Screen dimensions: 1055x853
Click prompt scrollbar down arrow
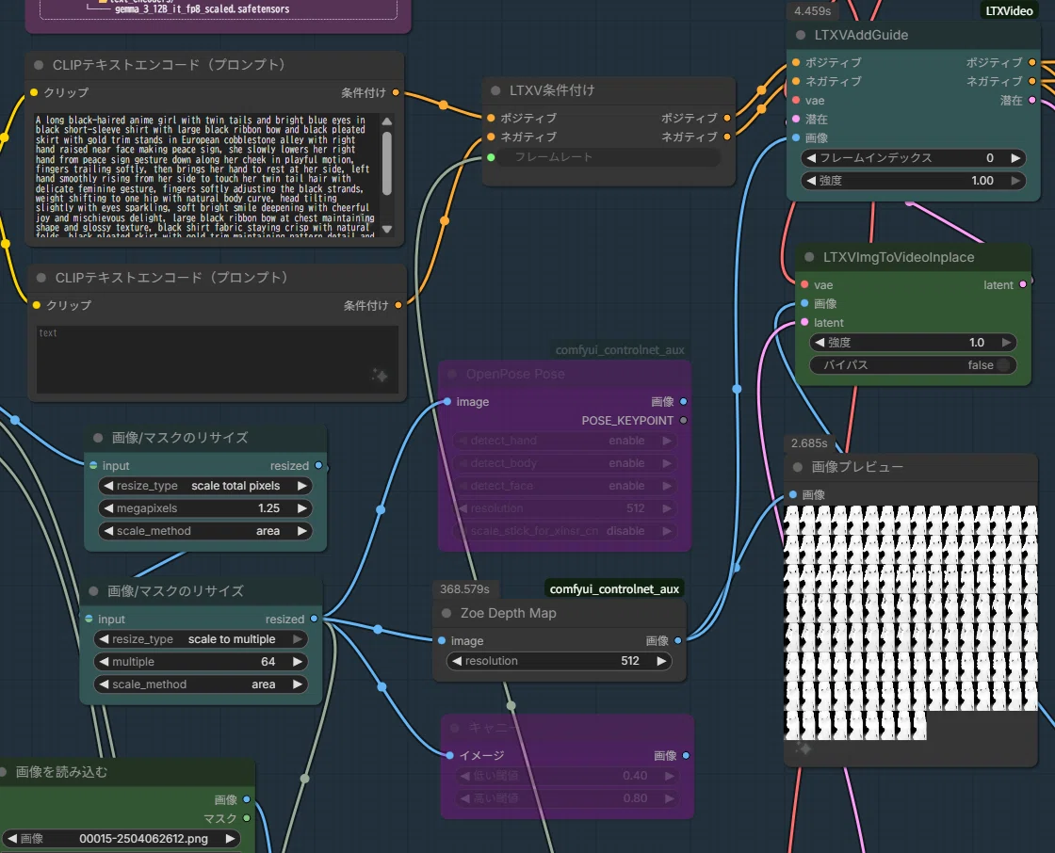[x=387, y=230]
